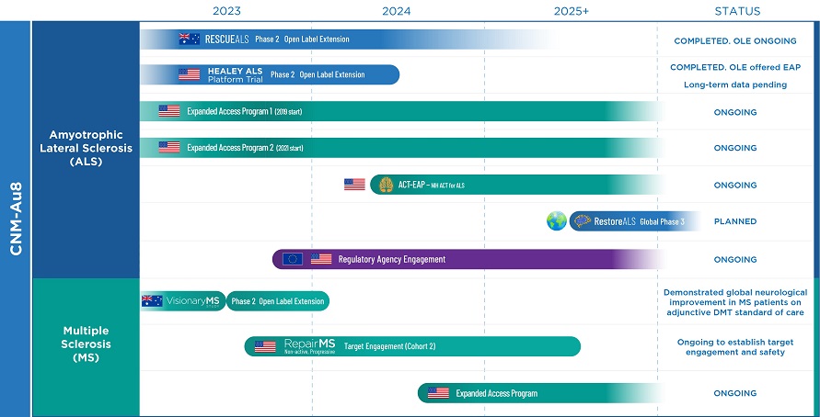Image resolution: width=820 pixels, height=417 pixels.
Task: Click the Australian flag beside VisionaryMS
Action: pos(152,300)
